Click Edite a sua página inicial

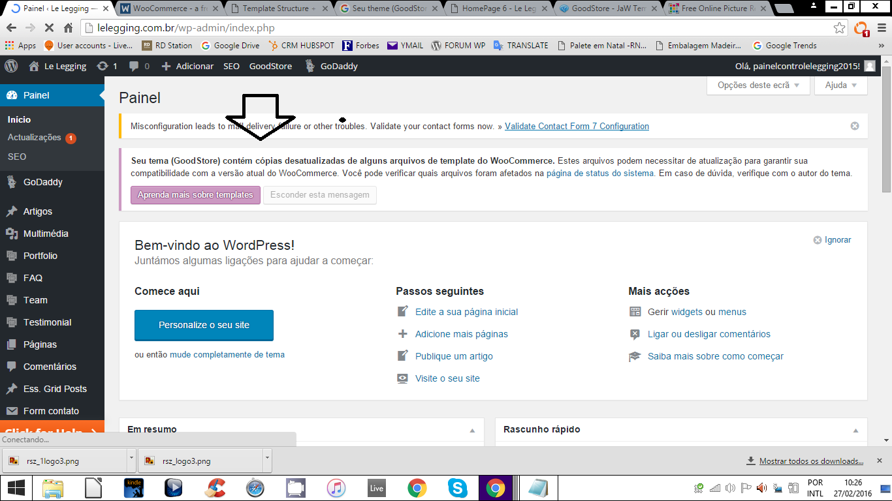coord(466,312)
